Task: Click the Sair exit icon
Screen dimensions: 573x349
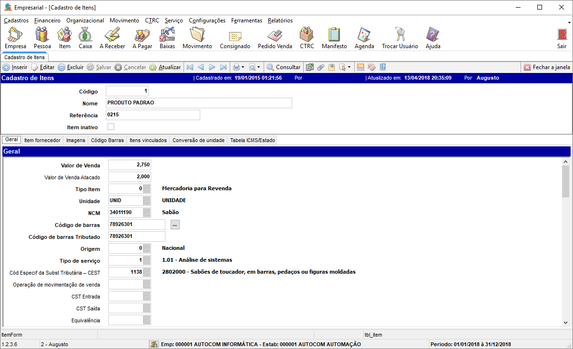Action: [562, 38]
